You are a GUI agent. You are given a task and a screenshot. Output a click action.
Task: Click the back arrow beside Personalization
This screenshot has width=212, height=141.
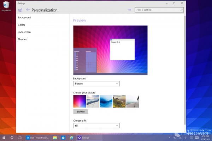[28, 10]
